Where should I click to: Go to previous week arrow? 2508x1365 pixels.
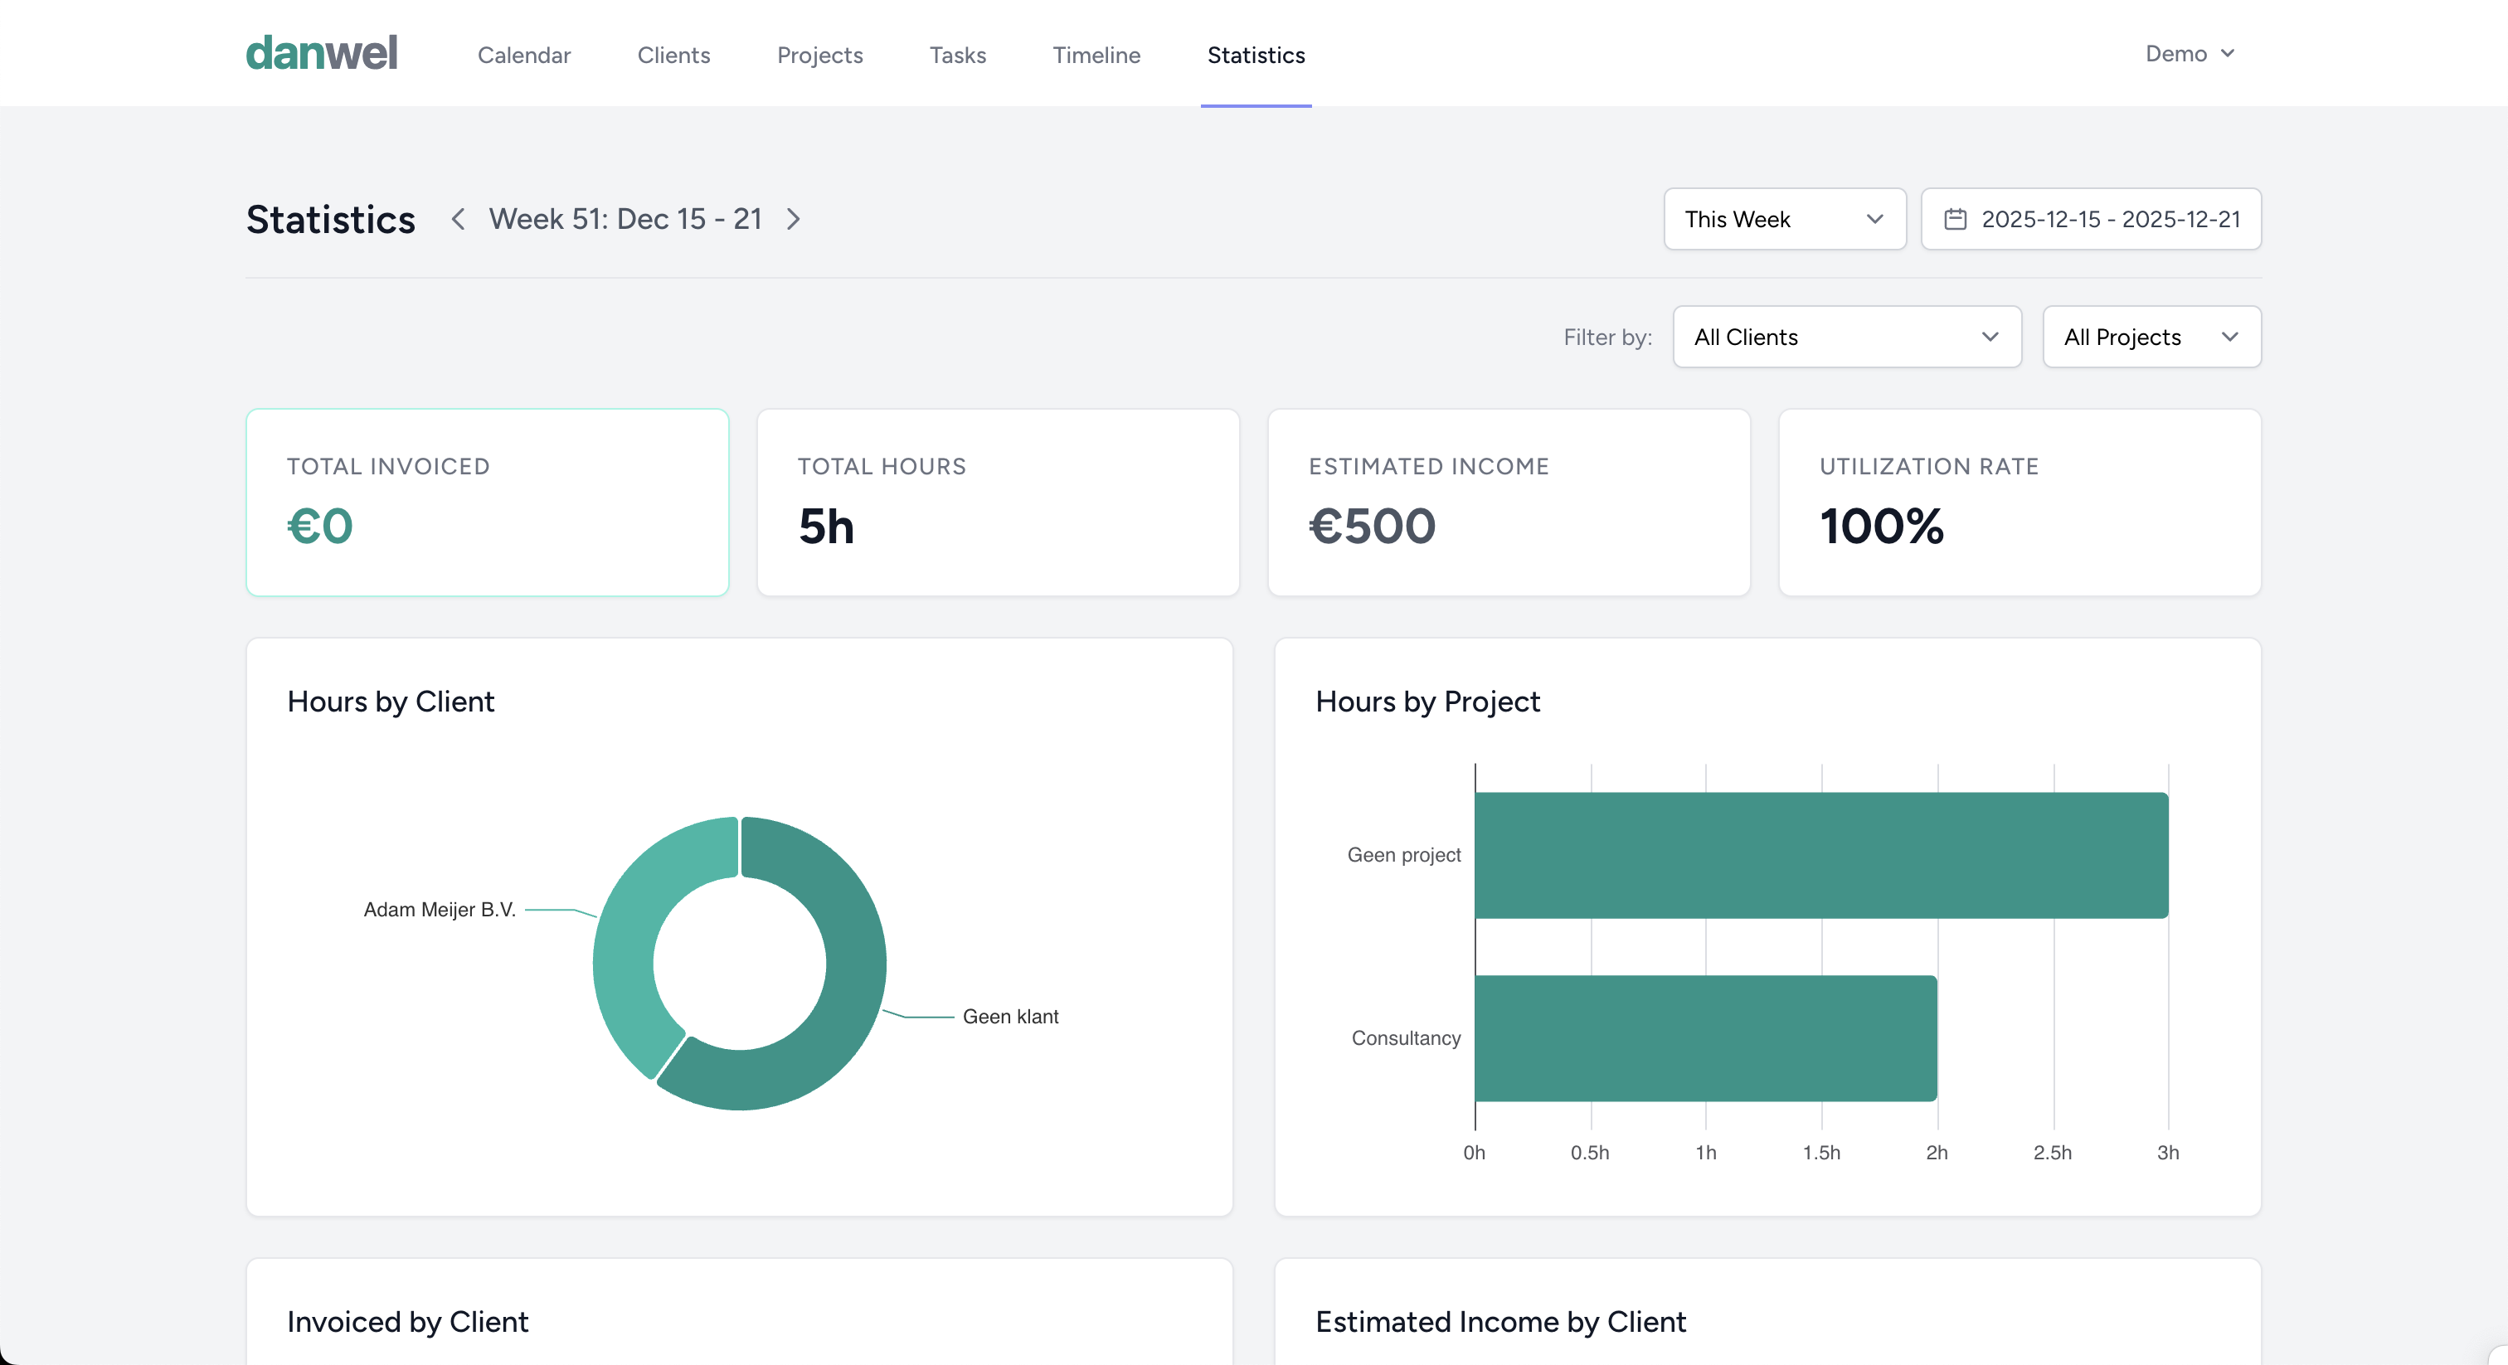tap(458, 219)
